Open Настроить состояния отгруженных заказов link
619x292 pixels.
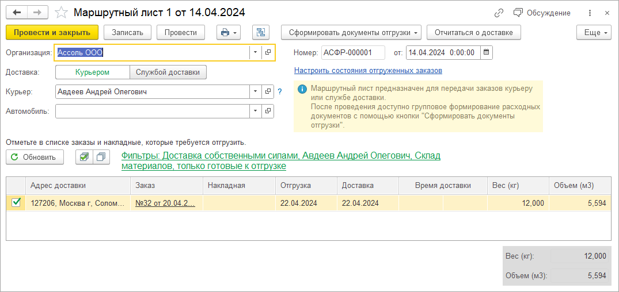pyautogui.click(x=368, y=71)
